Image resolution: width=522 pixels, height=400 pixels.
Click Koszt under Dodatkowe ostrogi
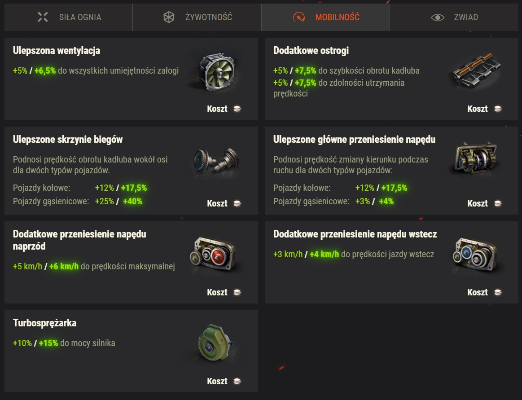tap(478, 109)
